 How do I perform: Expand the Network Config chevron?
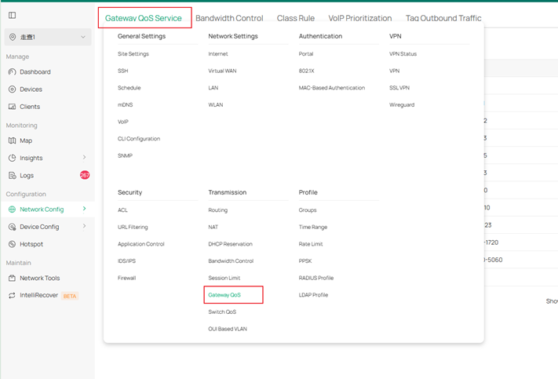pos(84,209)
